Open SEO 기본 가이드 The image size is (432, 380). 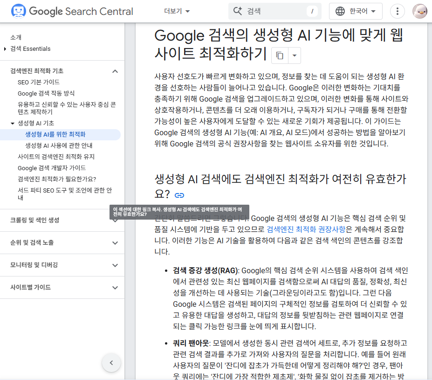39,82
